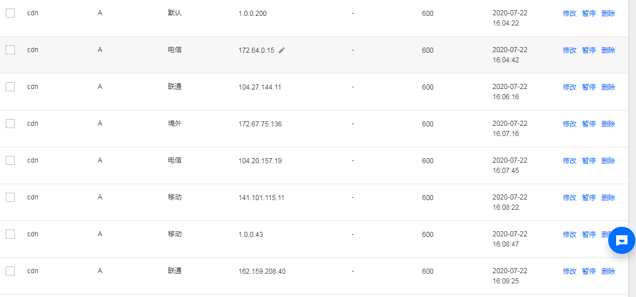The width and height of the screenshot is (636, 297).
Task: Check the box for the 162.159.208.40 record
Action: (x=10, y=271)
